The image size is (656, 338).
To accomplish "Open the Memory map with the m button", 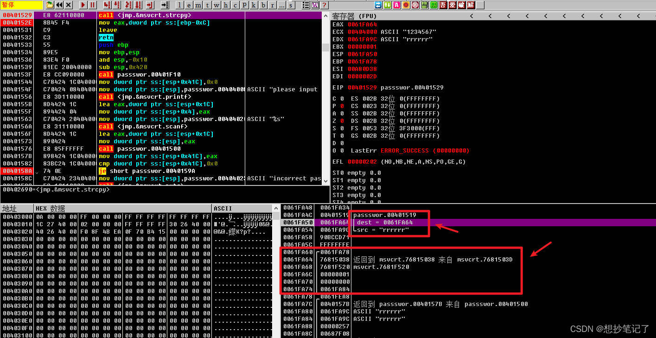I will [198, 5].
